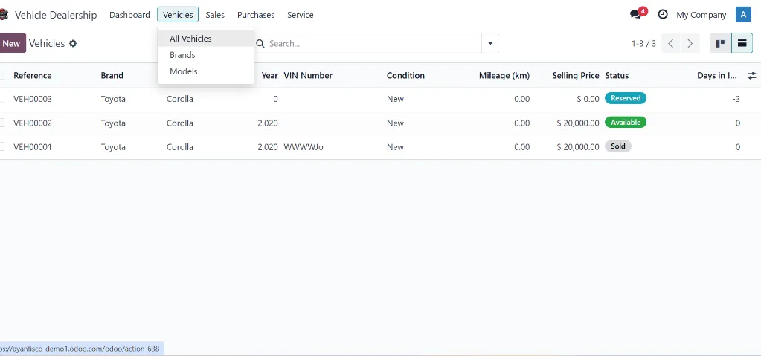Open the Vehicles menu
This screenshot has height=356, width=761.
coord(178,15)
